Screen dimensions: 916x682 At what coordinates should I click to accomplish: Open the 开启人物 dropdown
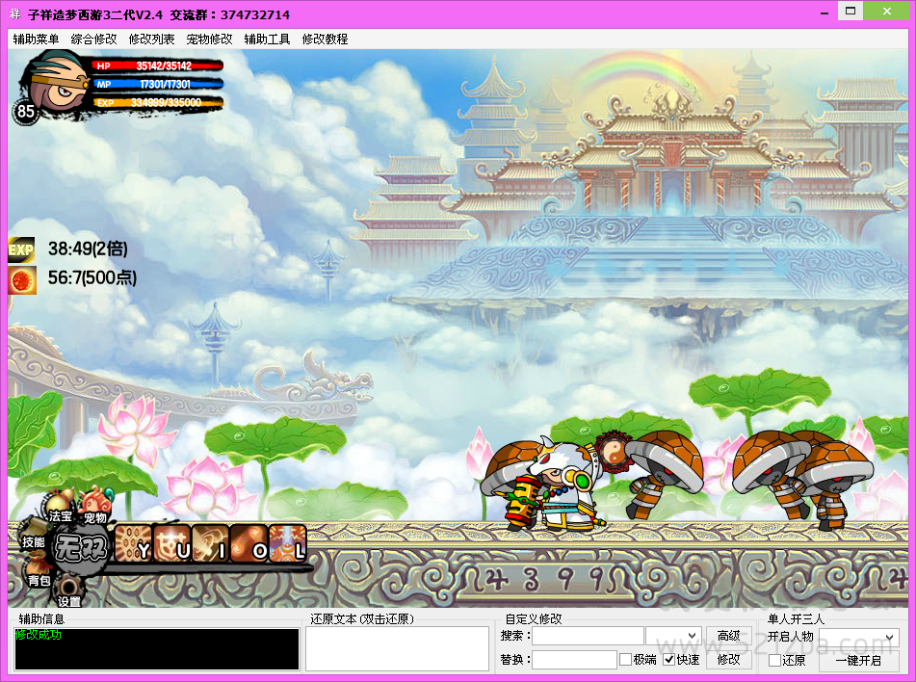[859, 637]
